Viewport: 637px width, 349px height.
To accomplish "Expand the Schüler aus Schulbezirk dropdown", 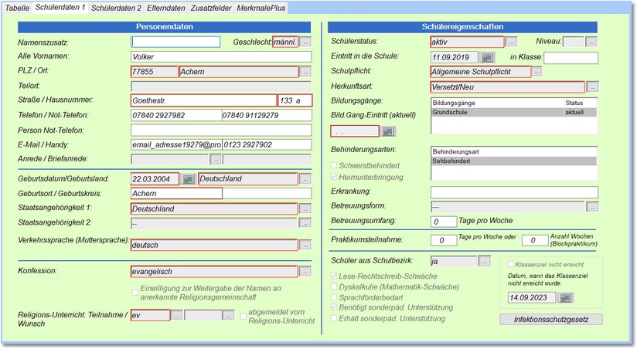I will click(x=486, y=261).
